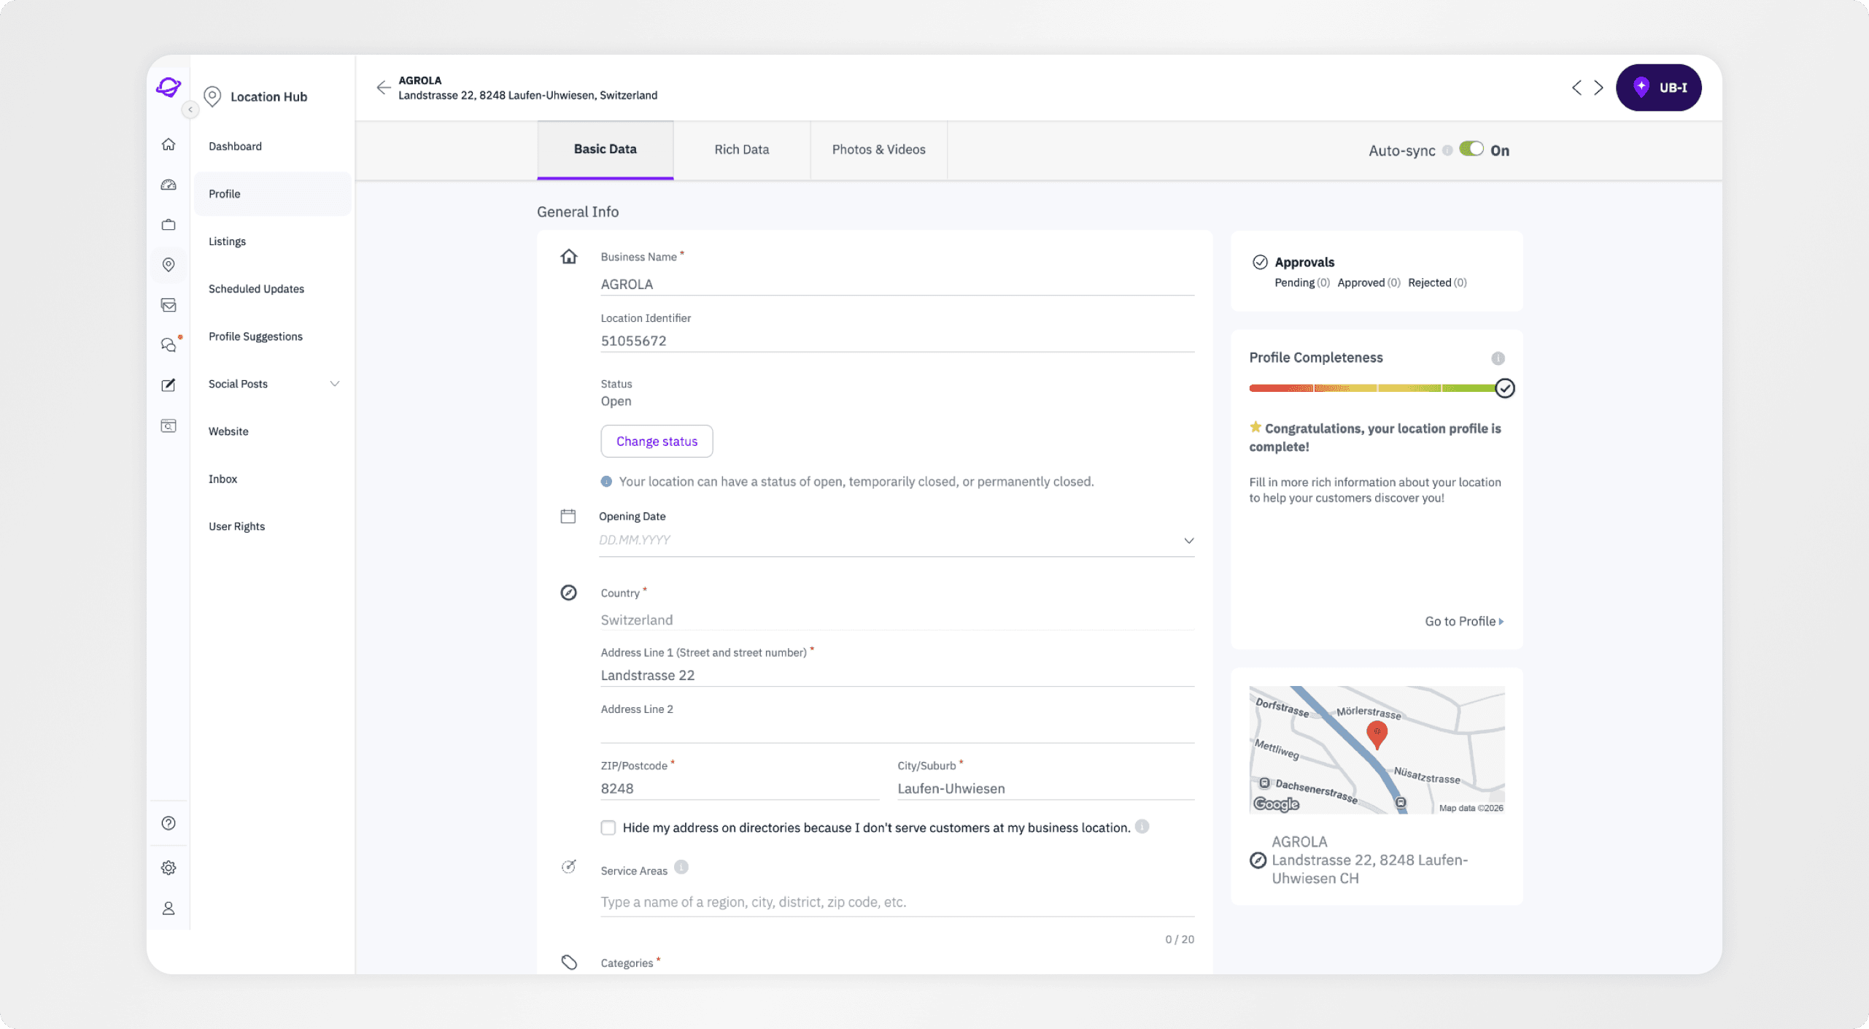Open the Photos & Videos tab
The width and height of the screenshot is (1869, 1029).
pyautogui.click(x=878, y=150)
